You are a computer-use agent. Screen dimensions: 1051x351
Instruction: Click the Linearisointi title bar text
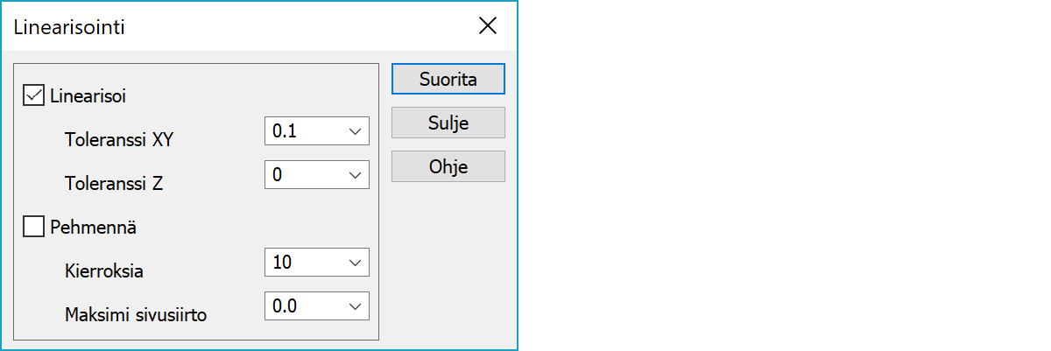[x=69, y=27]
